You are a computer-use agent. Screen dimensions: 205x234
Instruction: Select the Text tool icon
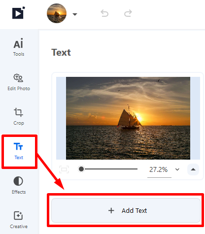point(18,146)
